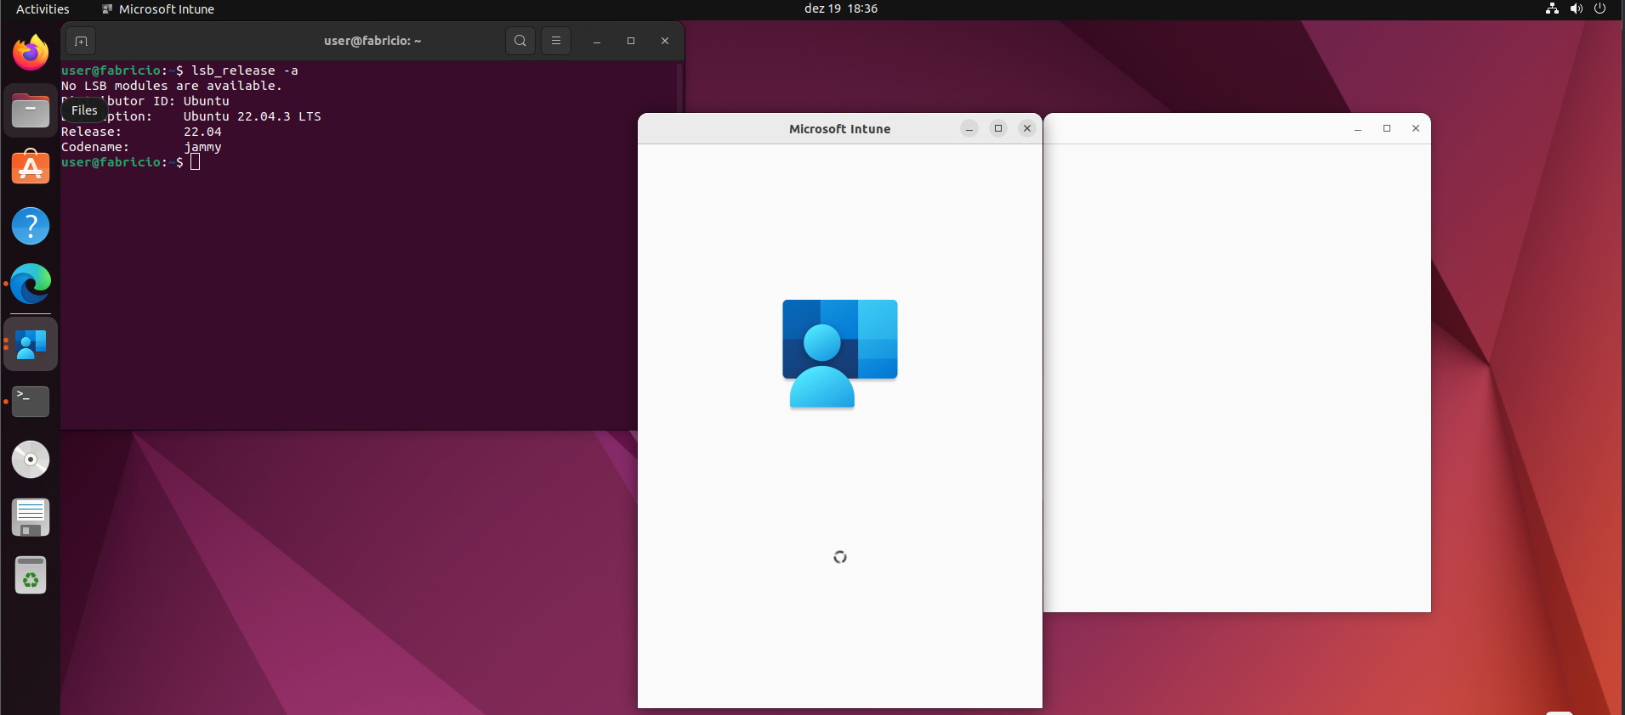
Task: Click the Terminal cursor at the prompt
Action: click(196, 162)
